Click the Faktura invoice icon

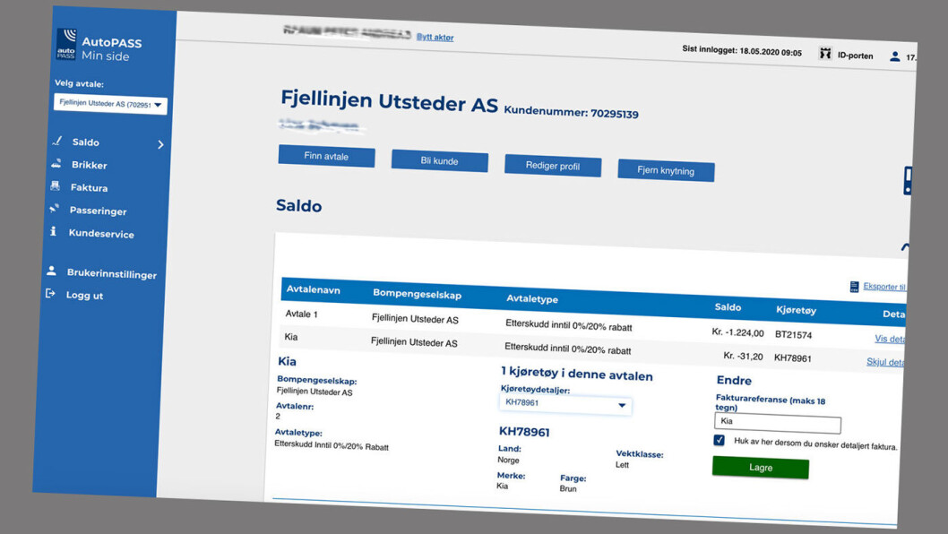(55, 185)
